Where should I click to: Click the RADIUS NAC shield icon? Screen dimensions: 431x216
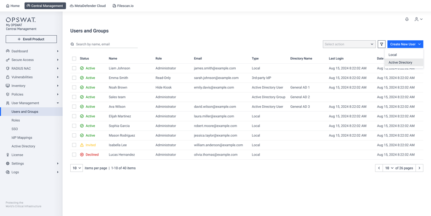tap(8, 68)
